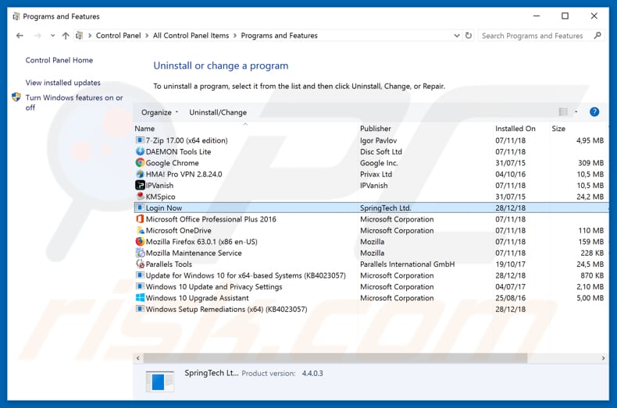Open Turn Windows features on or off
617x408 pixels.
coord(74,102)
